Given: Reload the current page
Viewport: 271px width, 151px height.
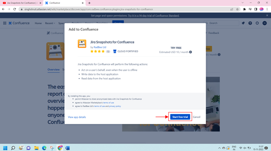Looking at the screenshot, I should [x=14, y=9].
